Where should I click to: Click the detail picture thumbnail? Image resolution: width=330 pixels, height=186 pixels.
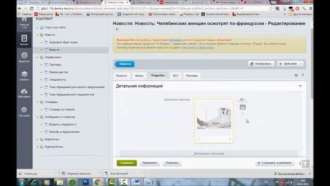point(214,118)
